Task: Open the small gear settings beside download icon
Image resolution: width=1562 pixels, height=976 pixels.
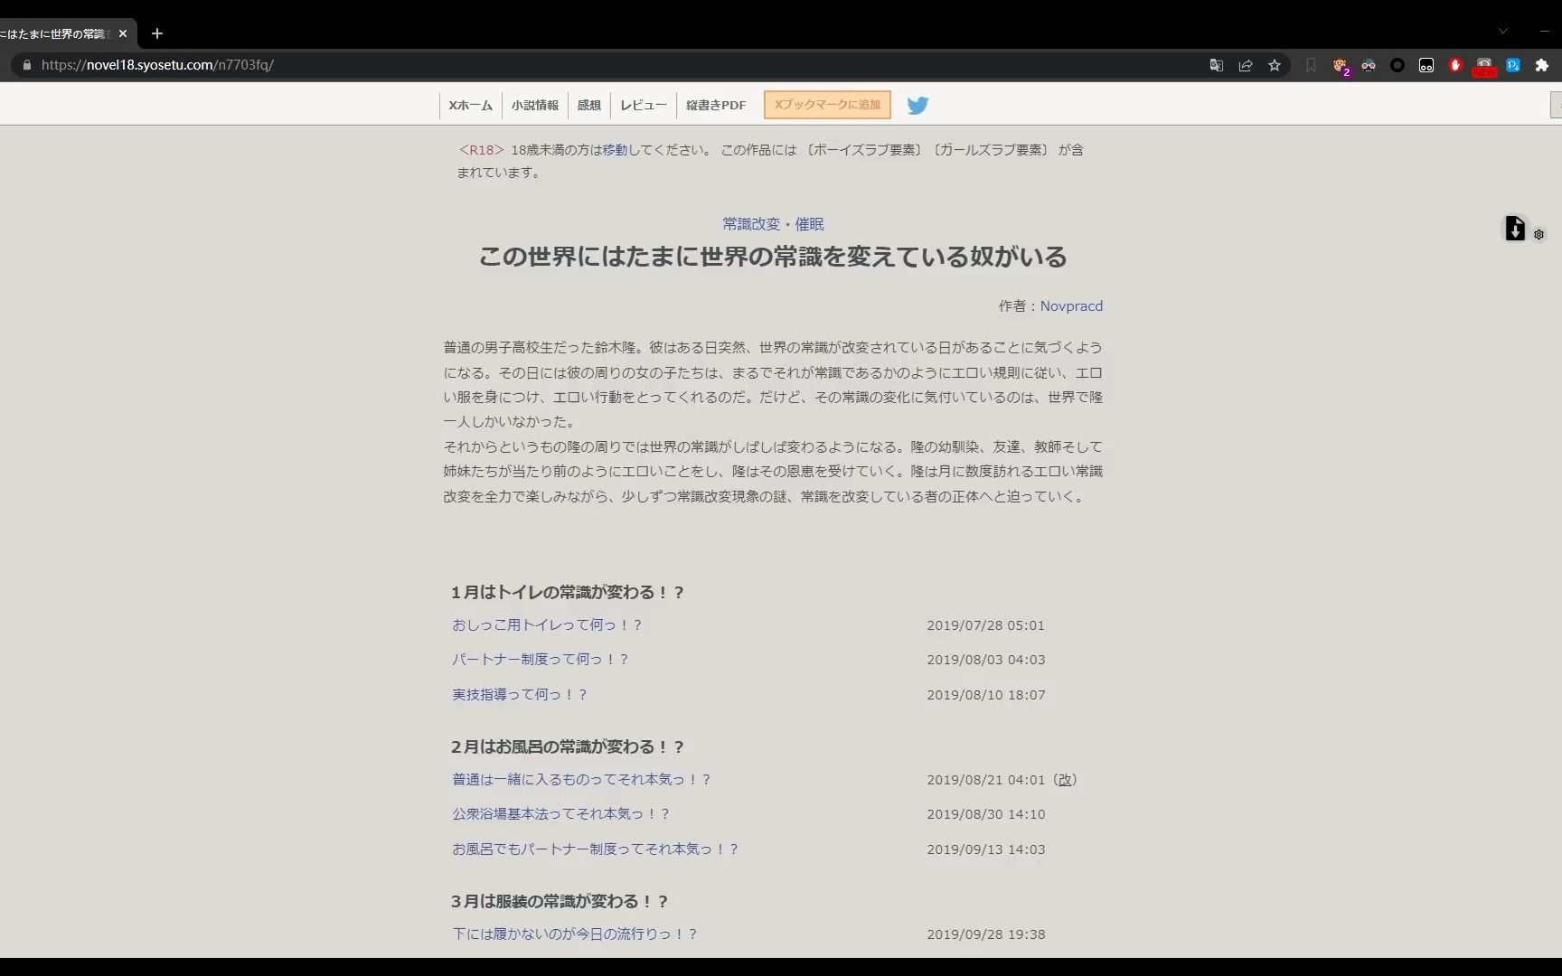Action: 1539,235
